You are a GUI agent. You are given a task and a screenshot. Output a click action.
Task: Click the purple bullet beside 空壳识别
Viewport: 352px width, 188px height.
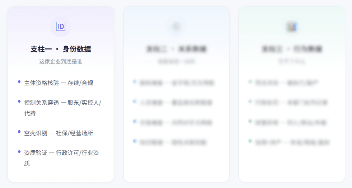(19, 132)
